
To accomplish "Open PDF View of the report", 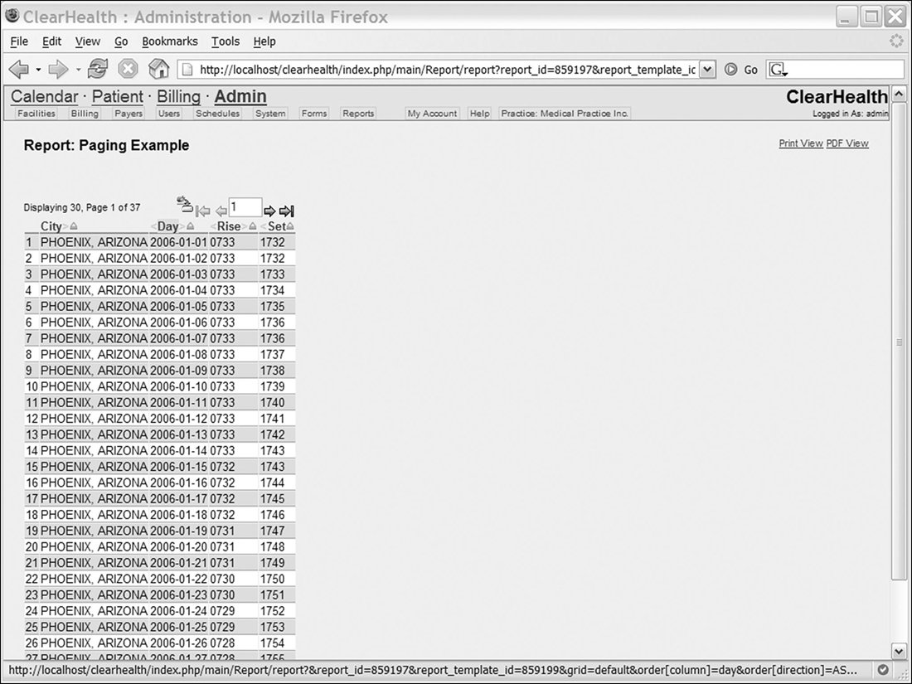I will [x=847, y=143].
